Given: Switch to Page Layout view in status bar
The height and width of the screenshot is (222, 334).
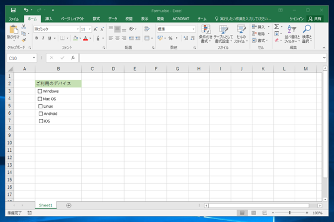Looking at the screenshot, I should pyautogui.click(x=253, y=212).
